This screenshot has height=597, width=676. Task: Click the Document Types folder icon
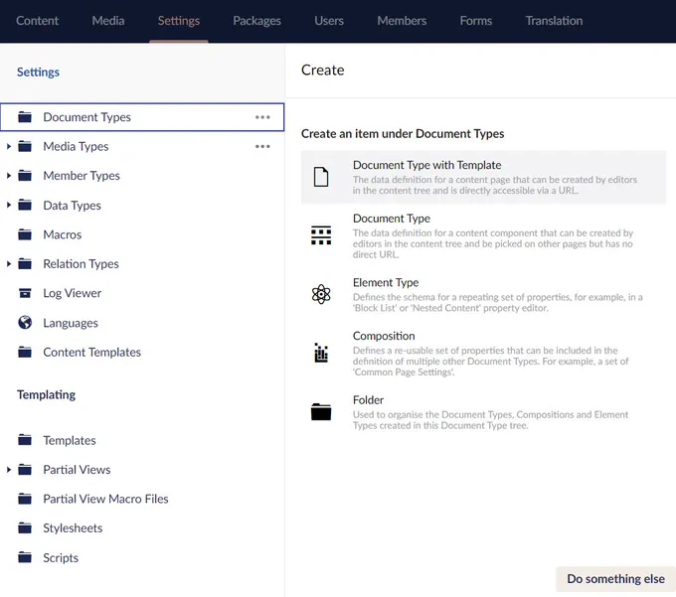pyautogui.click(x=25, y=117)
